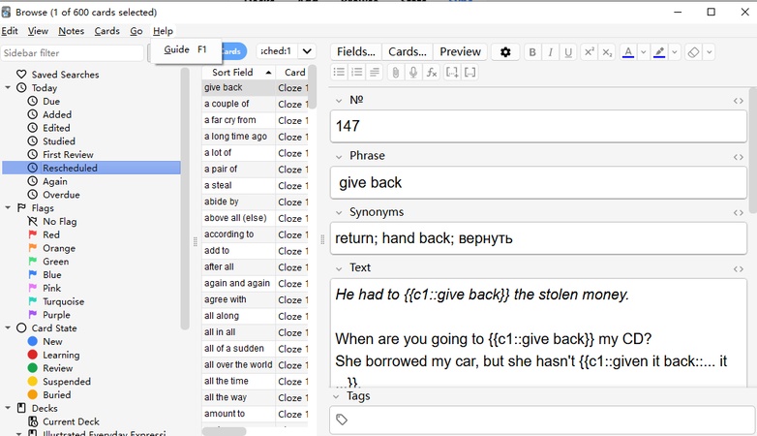The width and height of the screenshot is (757, 436).
Task: Click the card list horizontal scrollbar
Action: point(224,431)
